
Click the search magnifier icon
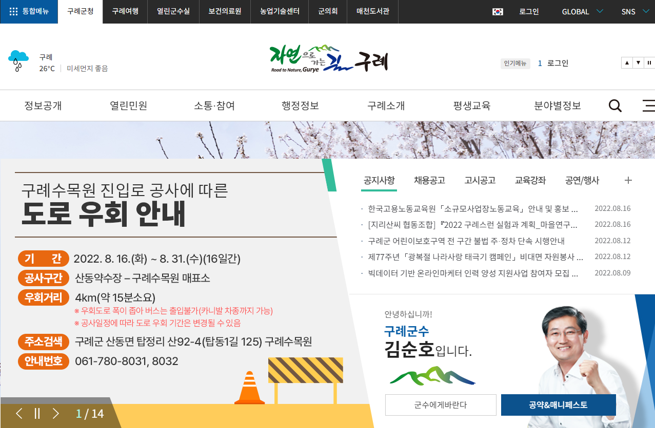pyautogui.click(x=614, y=105)
